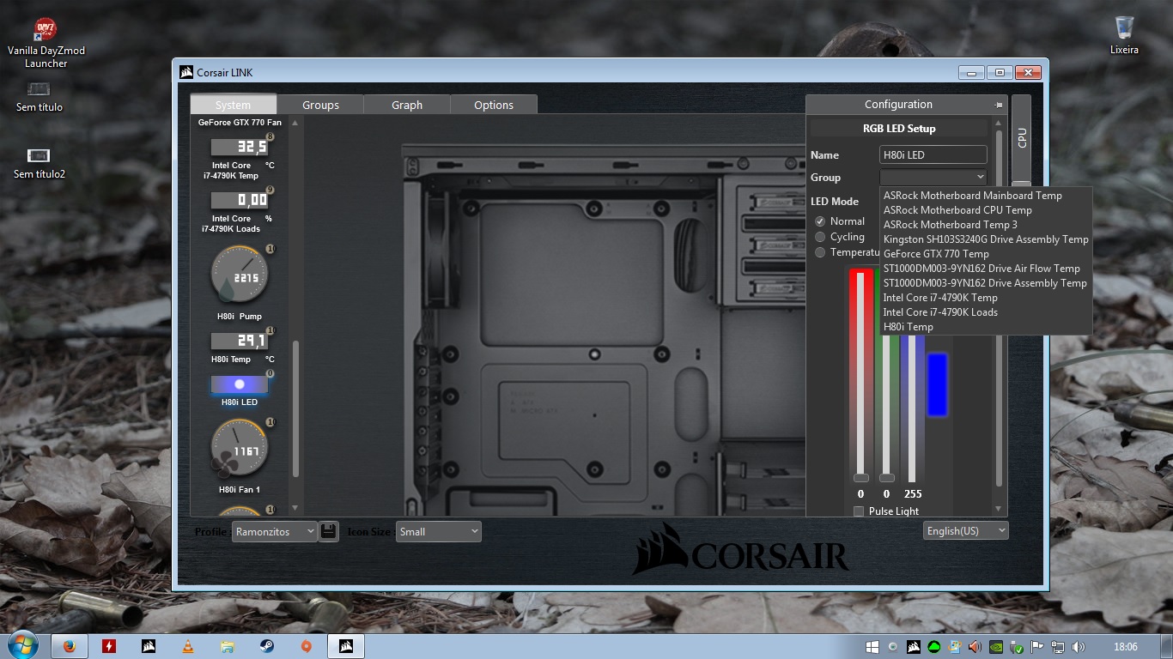This screenshot has height=659, width=1173.
Task: Click the blue LED color preview swatch
Action: pos(937,384)
